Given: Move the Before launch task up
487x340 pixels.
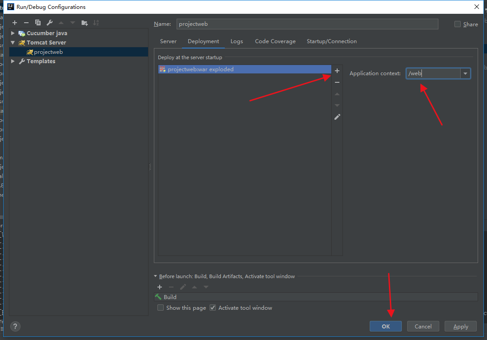Looking at the screenshot, I should tap(194, 287).
